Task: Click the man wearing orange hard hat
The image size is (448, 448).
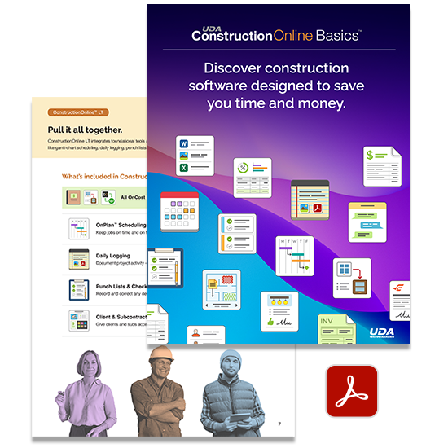Action: tap(158, 391)
